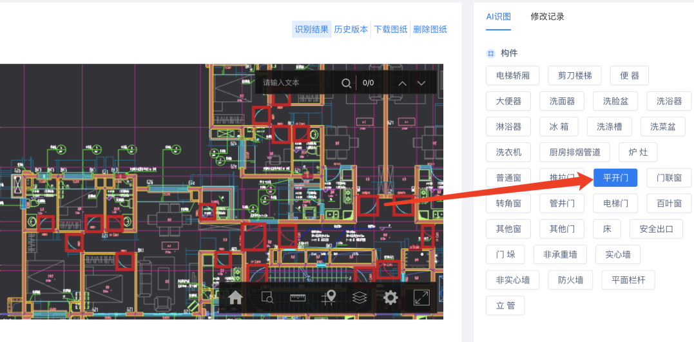The width and height of the screenshot is (694, 342).
Task: Highlight the 床 component tag
Action: click(x=607, y=229)
